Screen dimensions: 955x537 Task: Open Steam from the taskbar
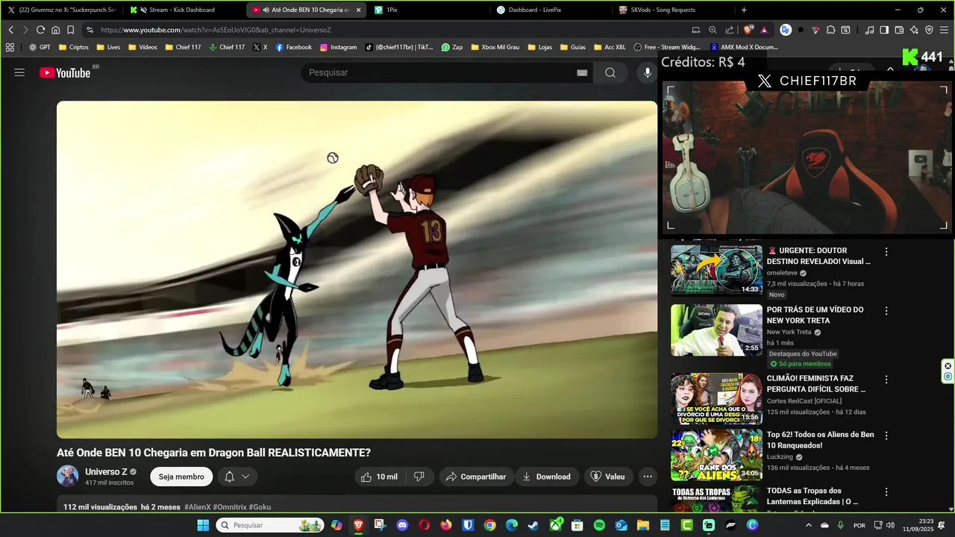(x=533, y=525)
